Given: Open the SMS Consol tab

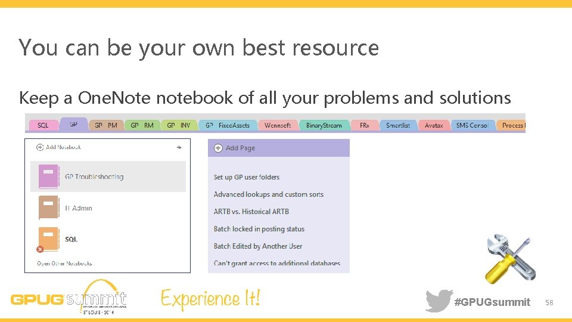Looking at the screenshot, I should (472, 125).
